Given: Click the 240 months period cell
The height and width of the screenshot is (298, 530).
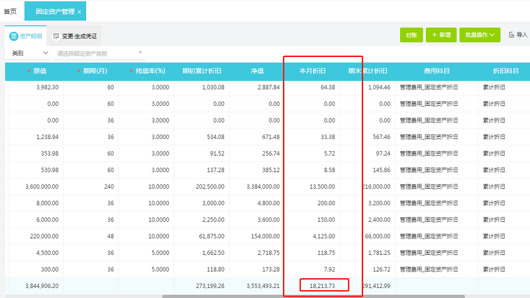Looking at the screenshot, I should click(x=109, y=187).
